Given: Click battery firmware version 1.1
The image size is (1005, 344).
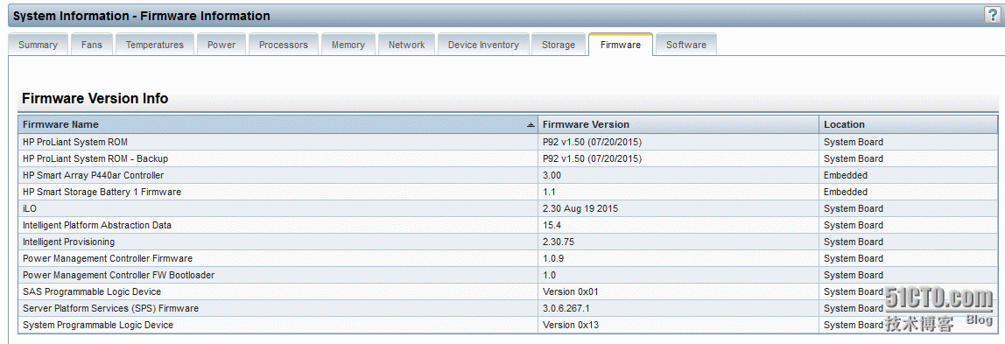Looking at the screenshot, I should [549, 192].
